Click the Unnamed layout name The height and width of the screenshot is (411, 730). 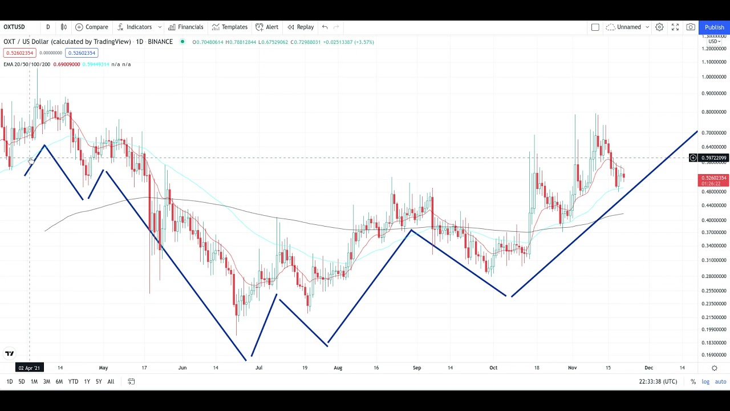[x=628, y=27]
